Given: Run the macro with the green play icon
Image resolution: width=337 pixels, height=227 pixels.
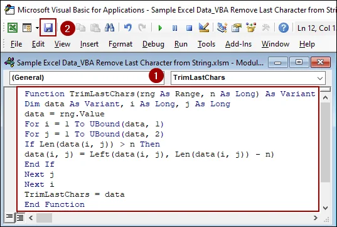Looking at the screenshot, I should pos(160,28).
